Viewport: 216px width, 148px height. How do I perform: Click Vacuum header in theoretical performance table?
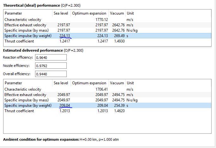(117, 13)
